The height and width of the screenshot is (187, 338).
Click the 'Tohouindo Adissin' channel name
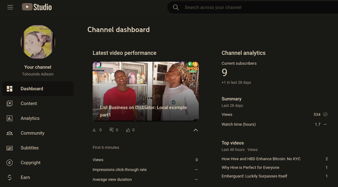pos(38,74)
